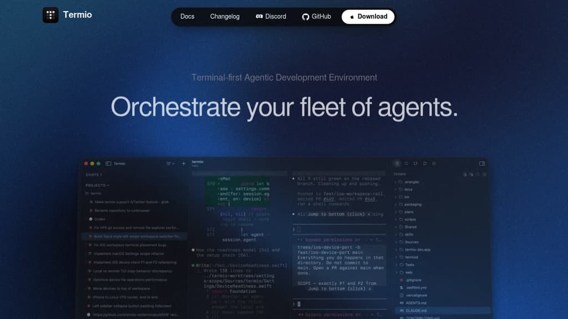
Task: Expand the Shared folder
Action: [406, 227]
